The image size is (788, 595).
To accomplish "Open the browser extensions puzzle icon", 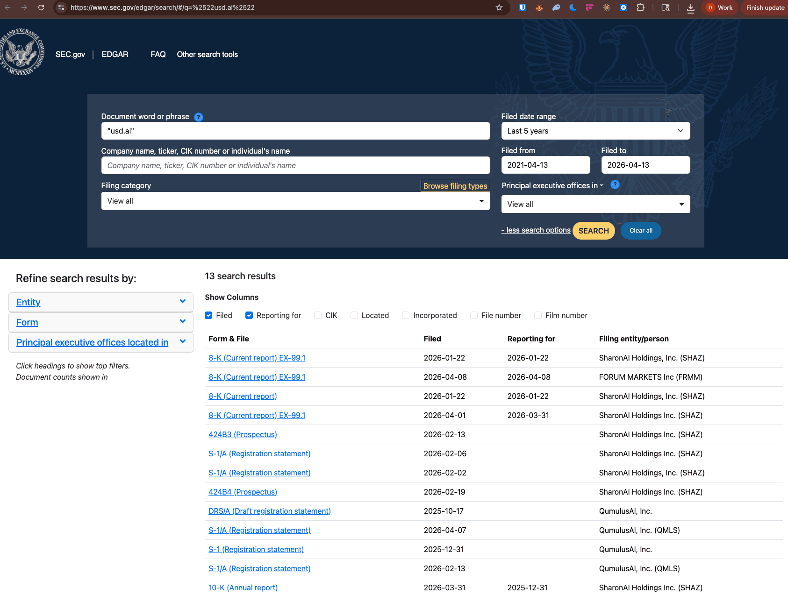I will 640,7.
